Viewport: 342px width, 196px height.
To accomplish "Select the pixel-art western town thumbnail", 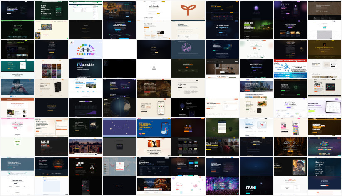I will (x=120, y=10).
